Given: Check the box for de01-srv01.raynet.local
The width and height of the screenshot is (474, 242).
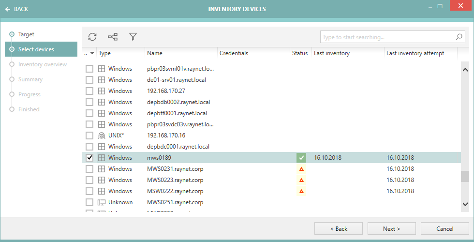Looking at the screenshot, I should click(89, 80).
